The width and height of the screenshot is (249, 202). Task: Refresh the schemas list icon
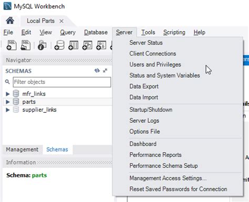pos(97,70)
